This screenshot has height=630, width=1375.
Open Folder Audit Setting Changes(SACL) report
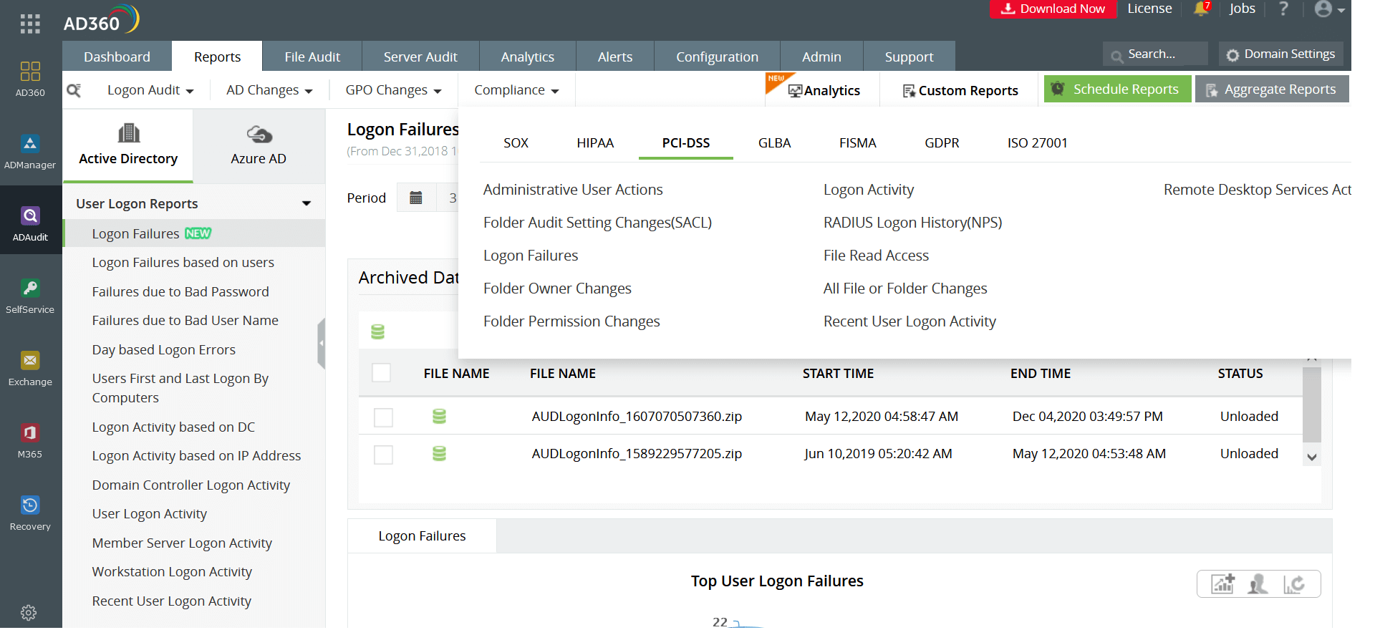[x=597, y=223]
